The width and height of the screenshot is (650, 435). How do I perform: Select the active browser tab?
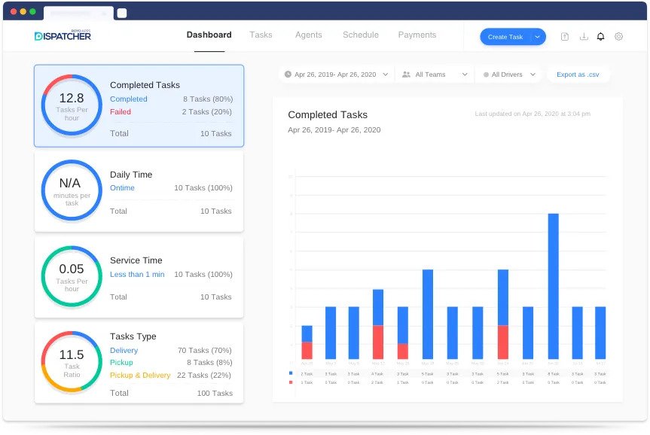[78, 14]
